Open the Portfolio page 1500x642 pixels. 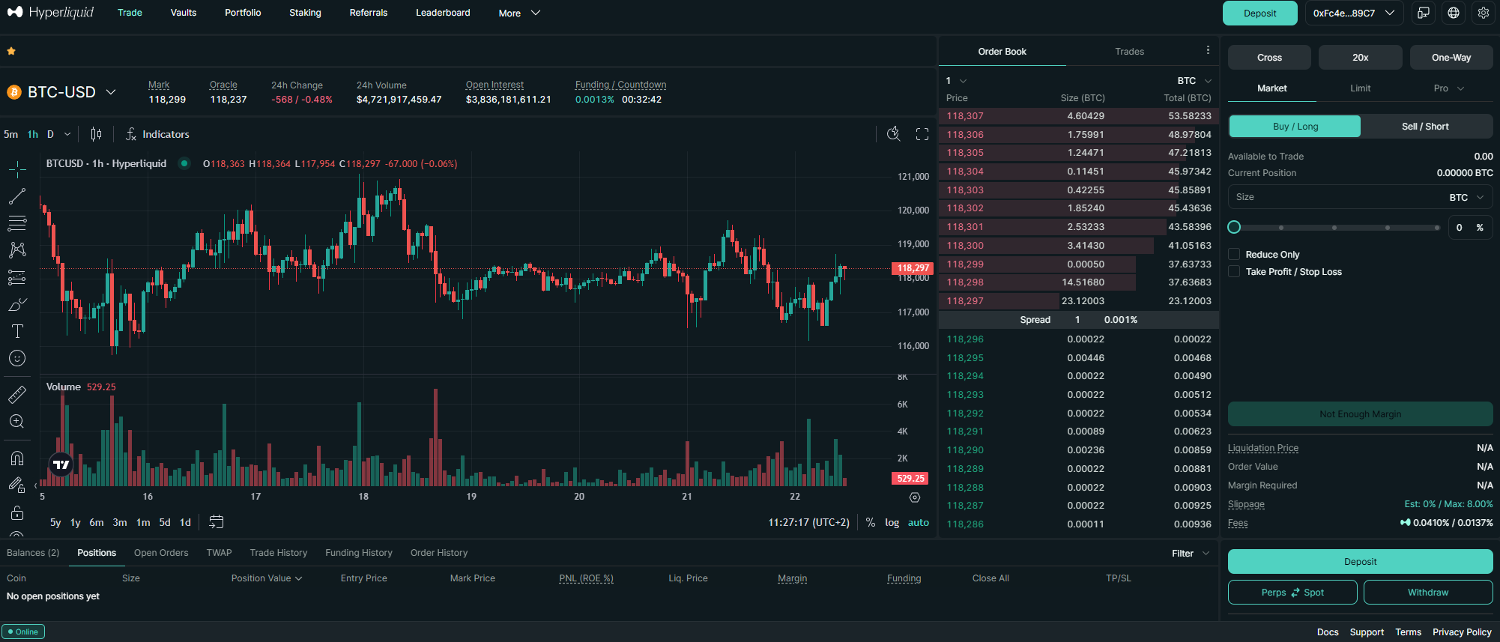243,13
